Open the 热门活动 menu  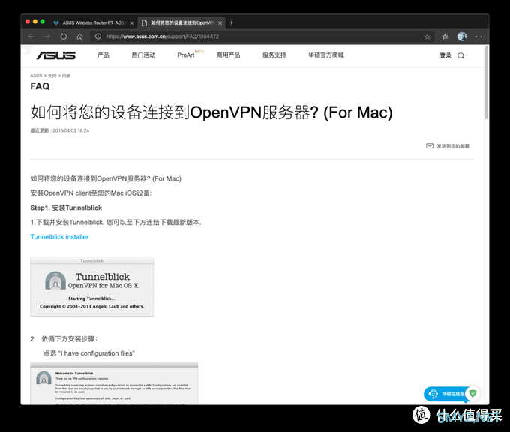pyautogui.click(x=143, y=55)
